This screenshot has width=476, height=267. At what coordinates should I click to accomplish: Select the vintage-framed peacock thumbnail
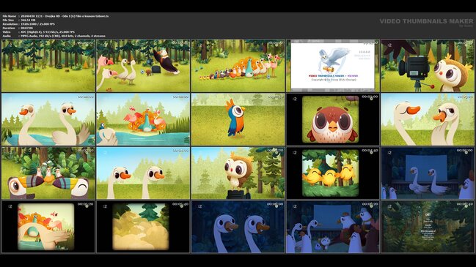coord(48,227)
